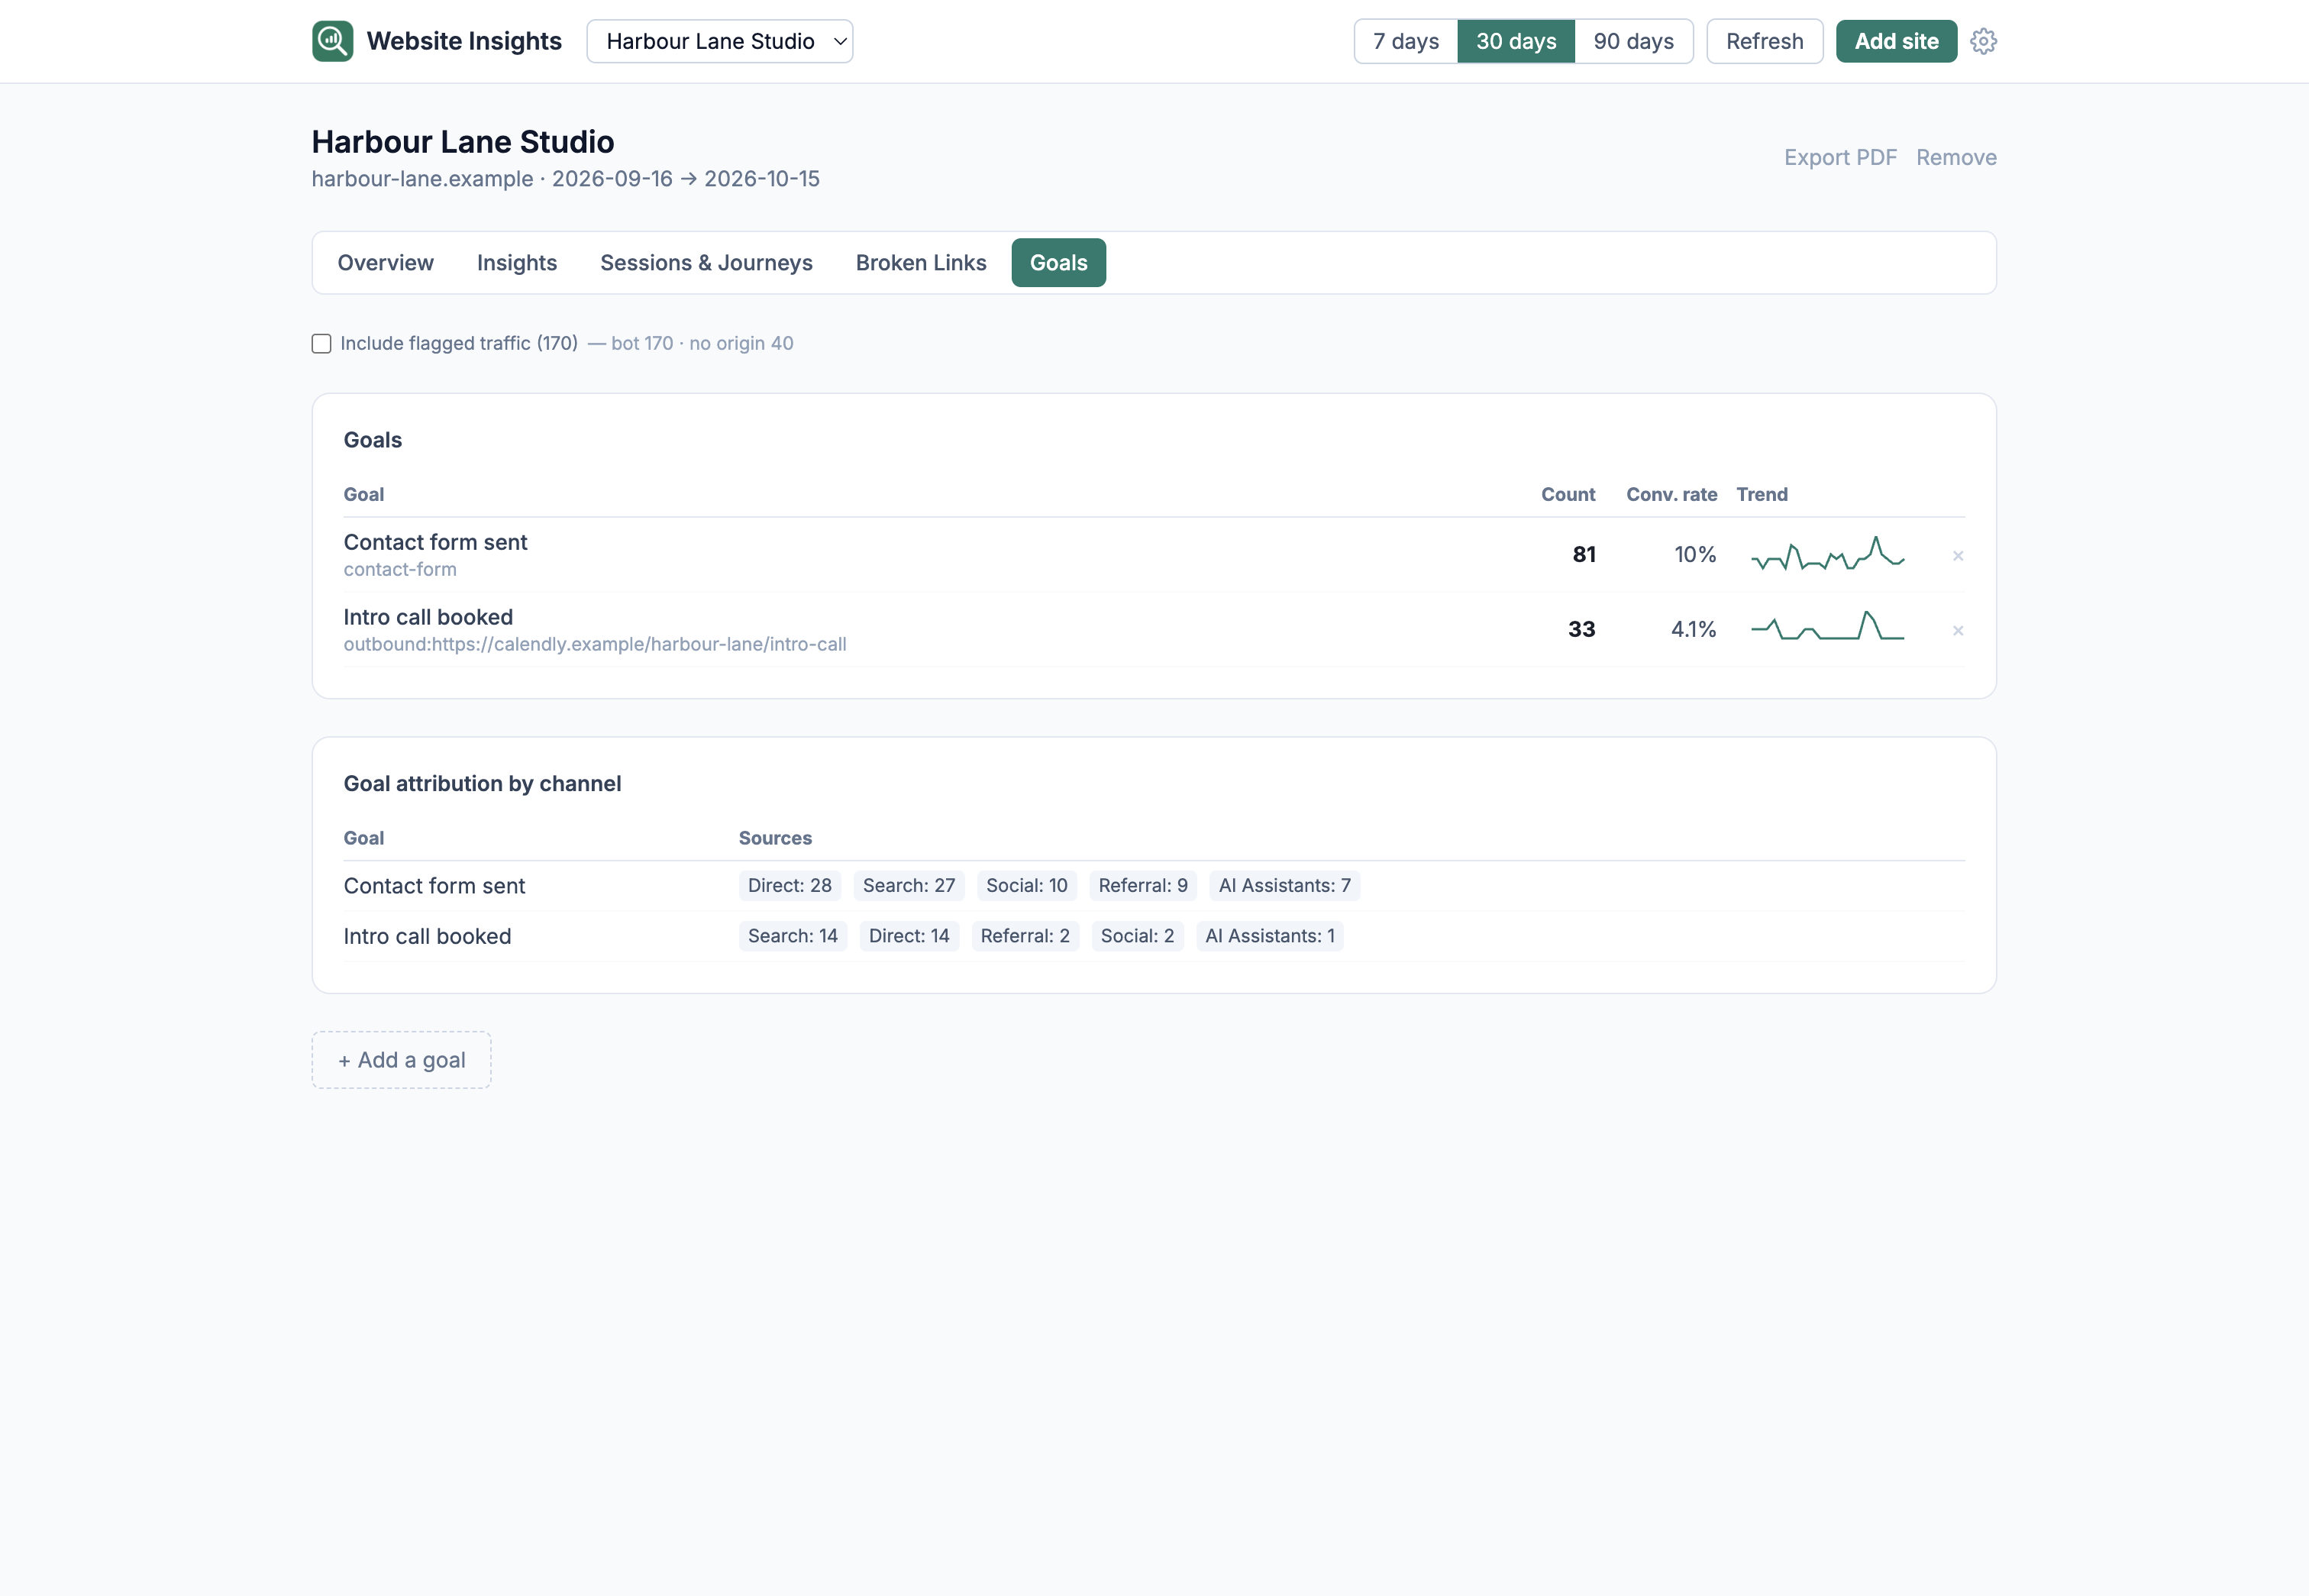Click the Social: 10 source chip

[1026, 885]
